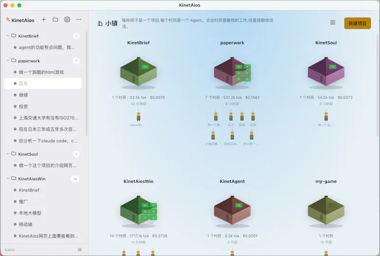380x256 pixels.
Task: Click the KinetAgent brown house
Action: click(232, 210)
